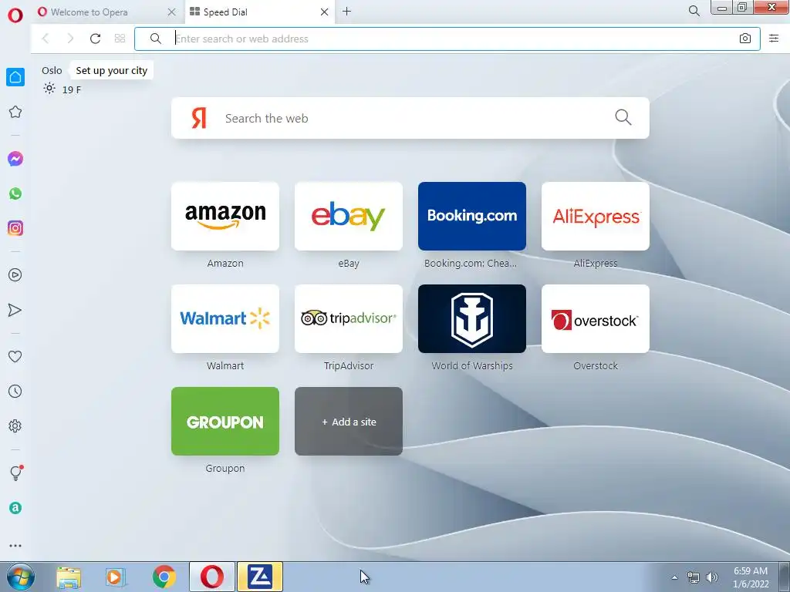
Task: Open Instagram in sidebar
Action: [15, 228]
